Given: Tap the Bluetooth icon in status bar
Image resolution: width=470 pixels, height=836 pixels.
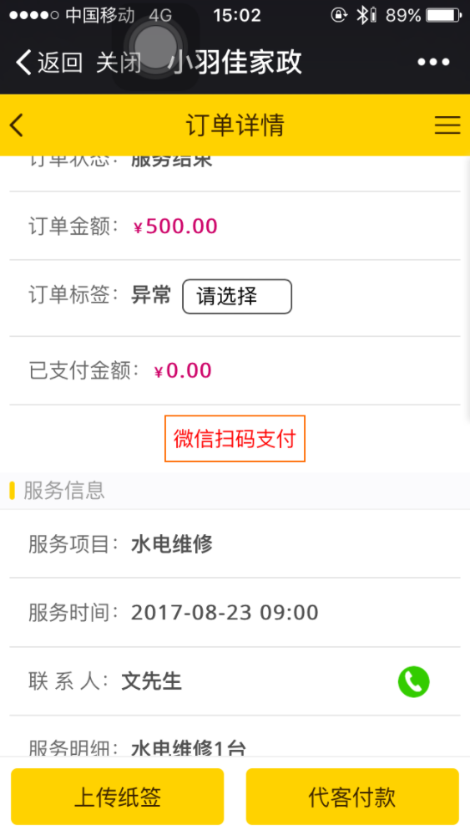Looking at the screenshot, I should click(363, 15).
